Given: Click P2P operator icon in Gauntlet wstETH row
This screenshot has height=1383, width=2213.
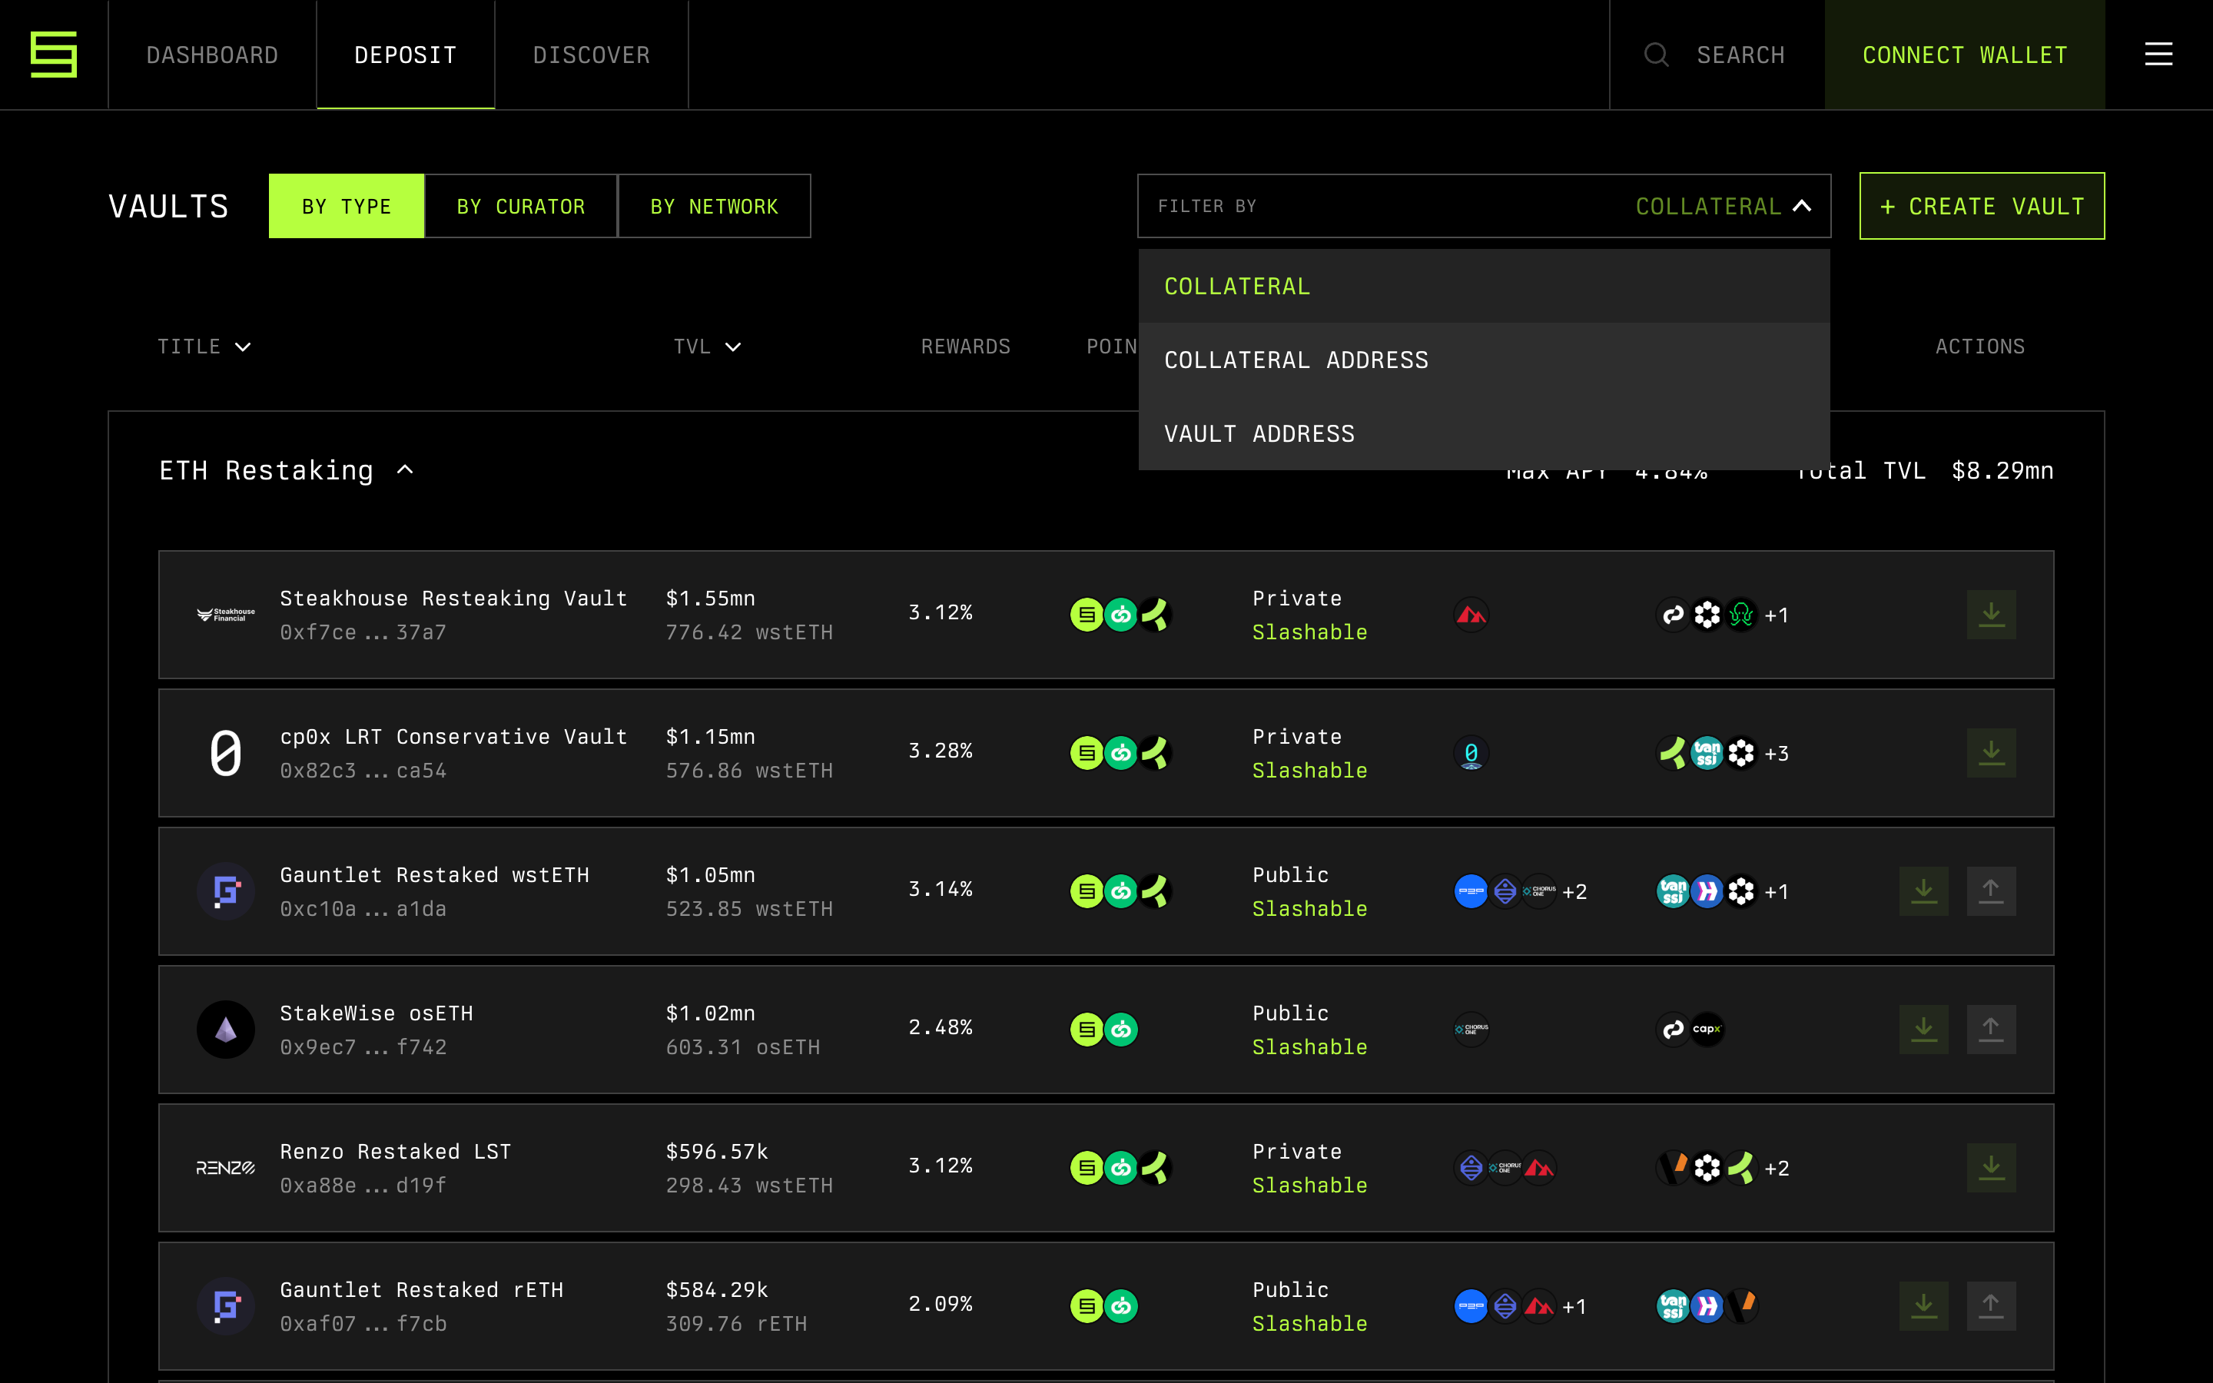Looking at the screenshot, I should tap(1471, 891).
